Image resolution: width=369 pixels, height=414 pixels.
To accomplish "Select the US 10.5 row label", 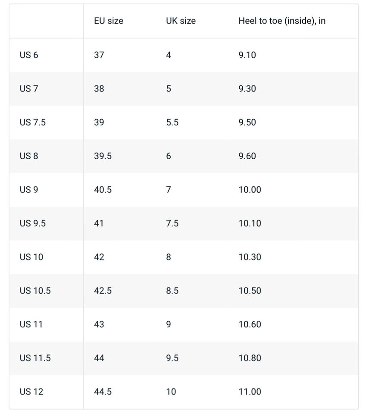I will click(x=35, y=291).
